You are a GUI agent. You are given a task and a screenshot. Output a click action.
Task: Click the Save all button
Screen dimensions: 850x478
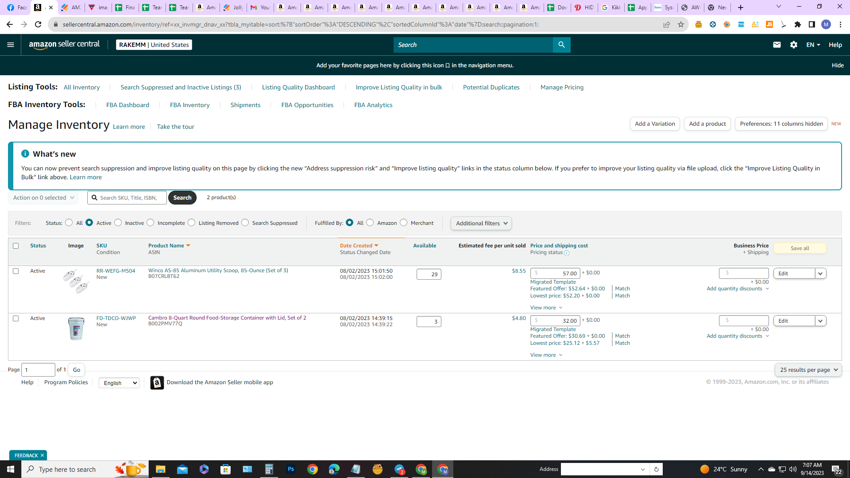point(800,248)
